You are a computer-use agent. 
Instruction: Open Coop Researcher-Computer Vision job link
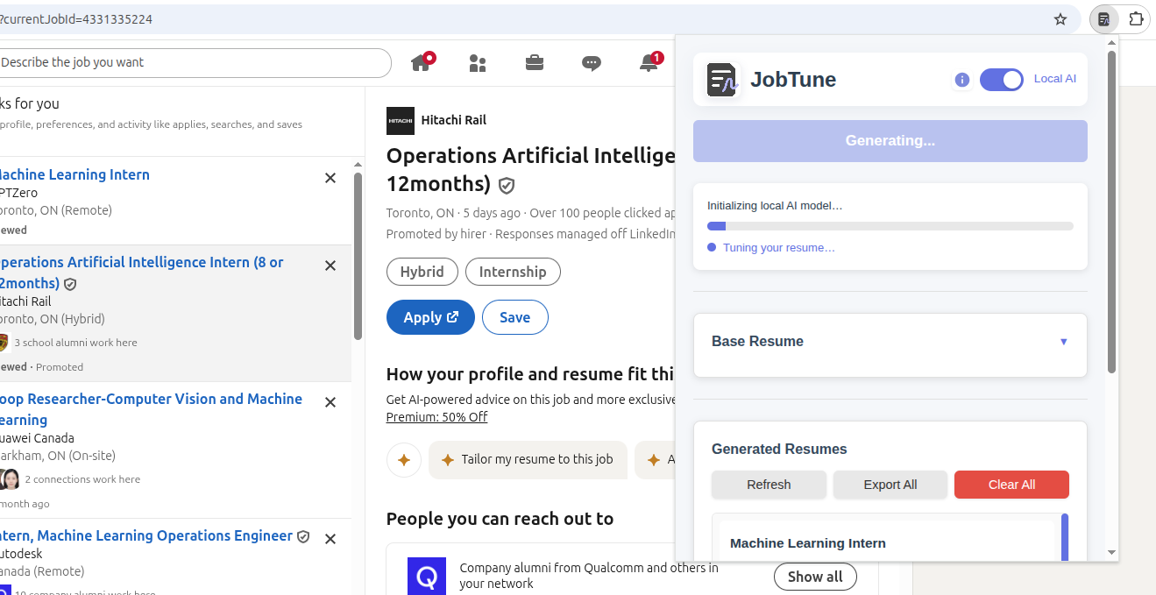pyautogui.click(x=151, y=409)
